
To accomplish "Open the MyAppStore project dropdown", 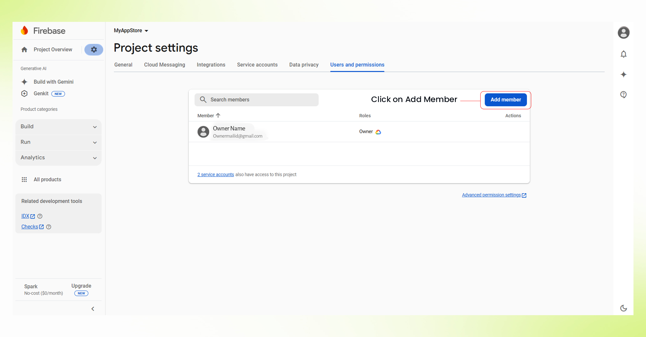I will (131, 30).
